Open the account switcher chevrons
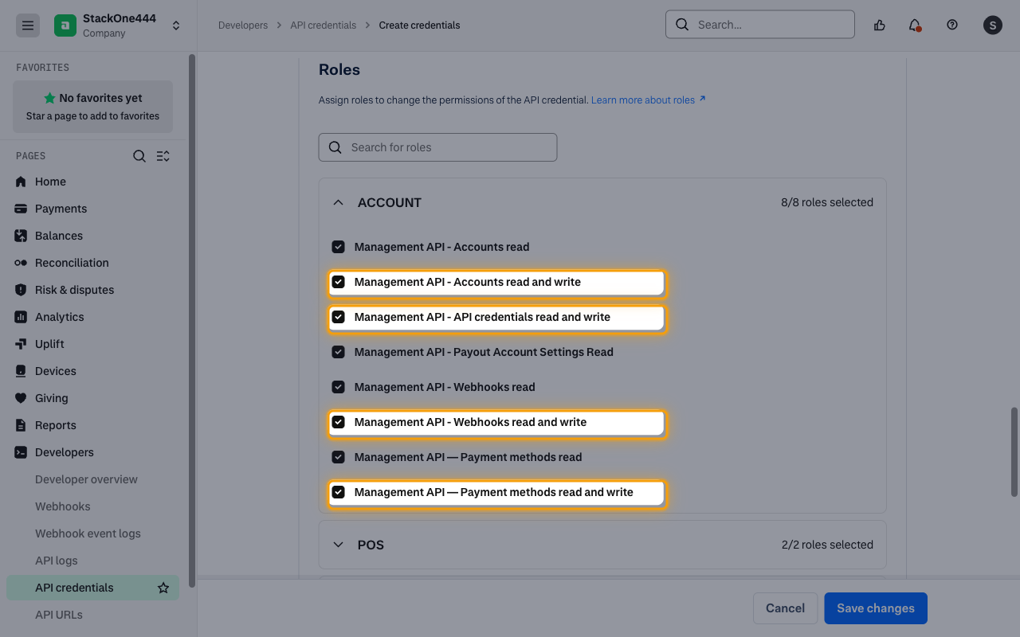This screenshot has height=637, width=1020. [x=176, y=25]
